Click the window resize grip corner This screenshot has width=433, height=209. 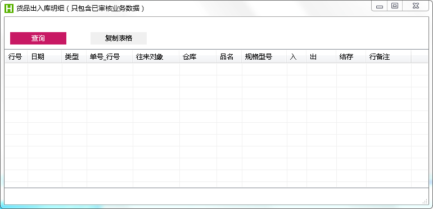click(x=425, y=201)
